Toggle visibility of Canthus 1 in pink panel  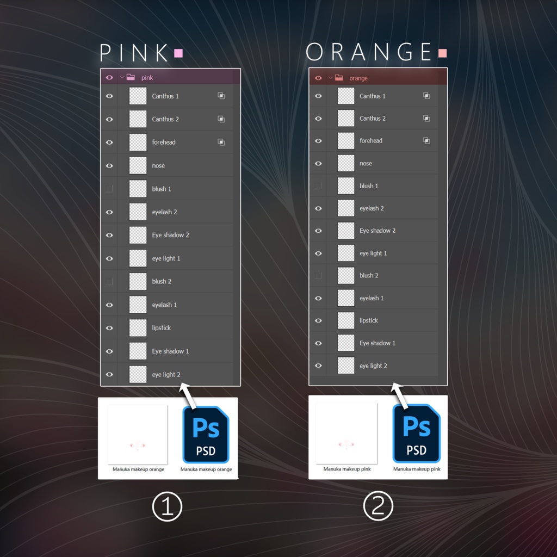[109, 96]
